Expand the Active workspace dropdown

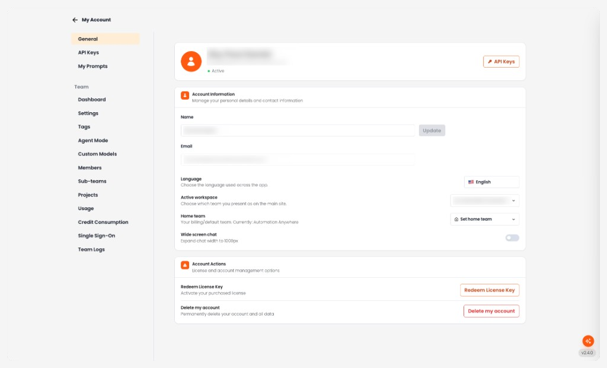485,201
